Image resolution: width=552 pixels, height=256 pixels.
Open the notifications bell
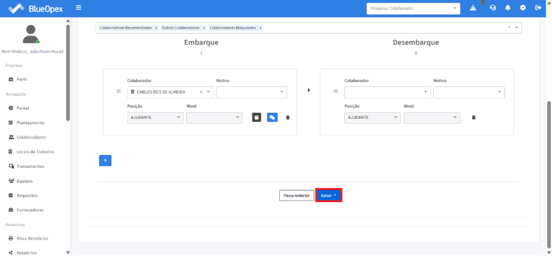[x=508, y=8]
